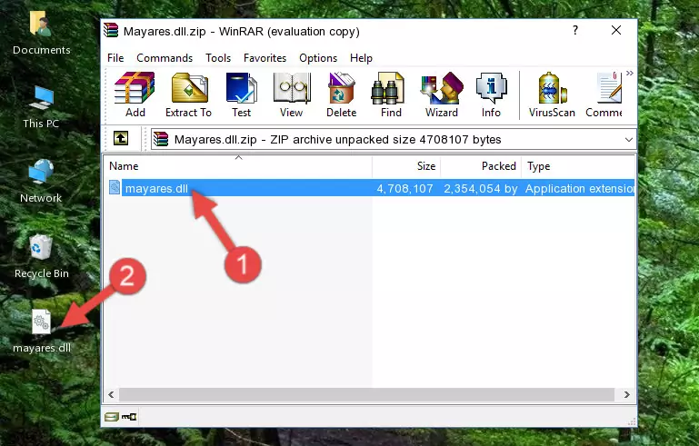Go up one folder level
699x446 pixels.
click(121, 139)
